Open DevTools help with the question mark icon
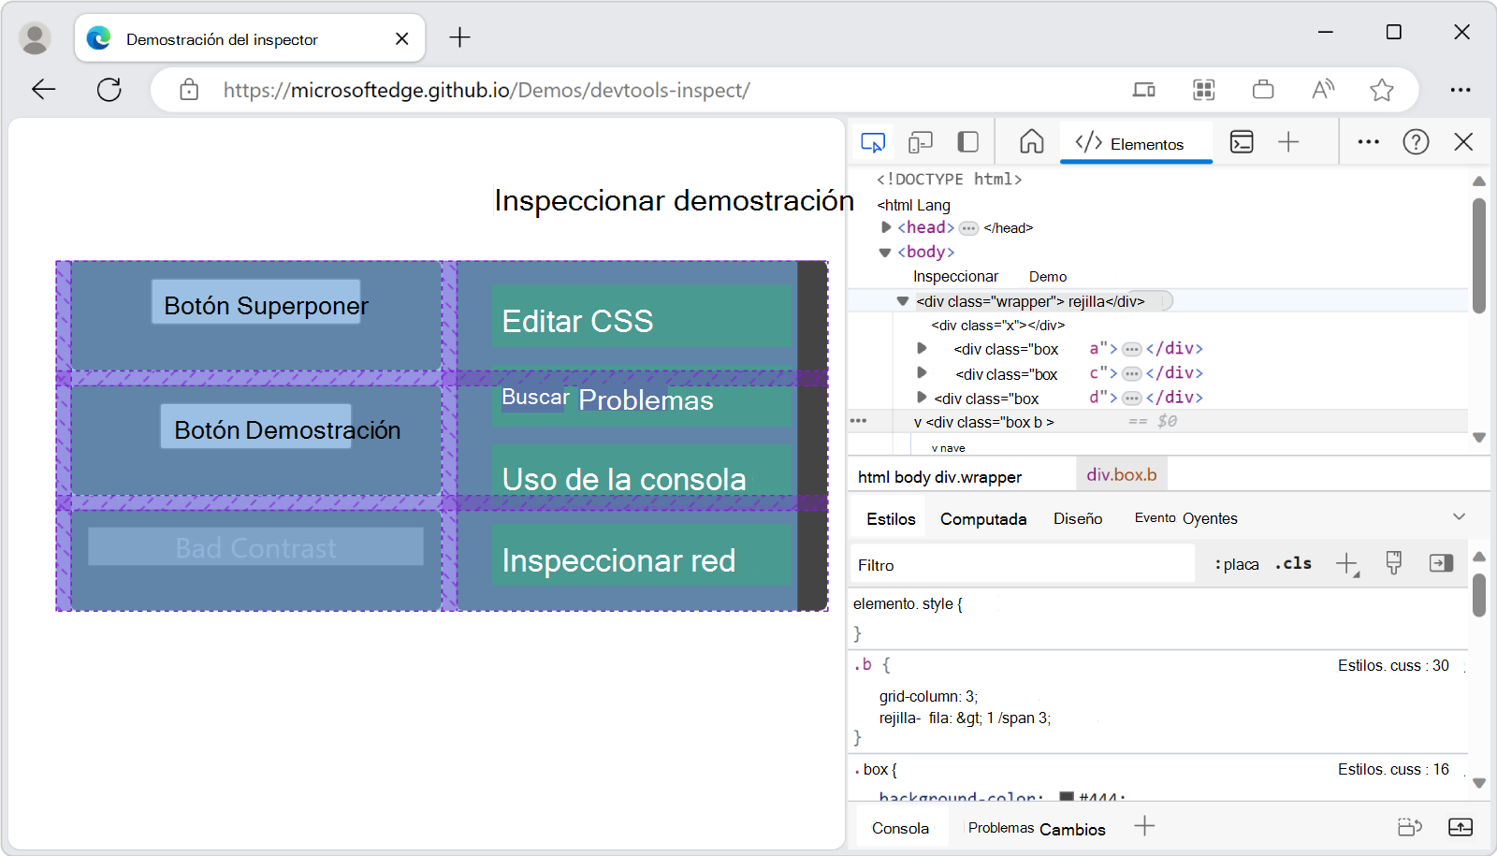The width and height of the screenshot is (1497, 856). (1416, 141)
